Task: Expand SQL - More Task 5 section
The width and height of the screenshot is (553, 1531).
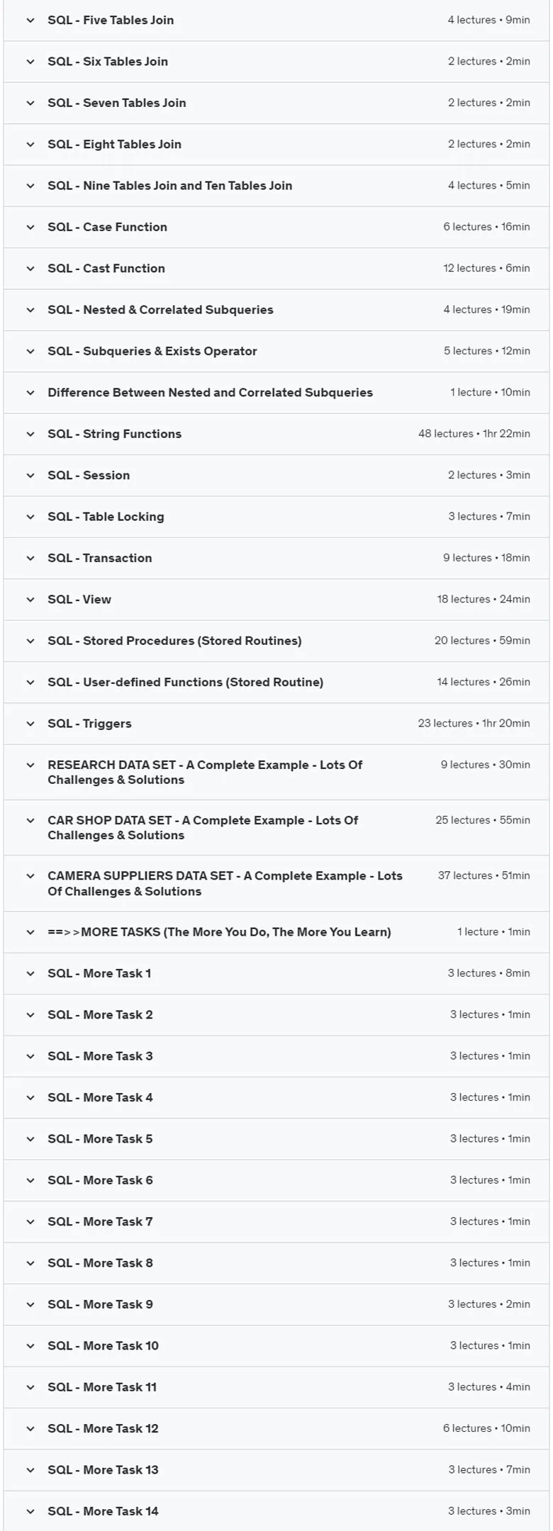Action: pyautogui.click(x=276, y=1139)
